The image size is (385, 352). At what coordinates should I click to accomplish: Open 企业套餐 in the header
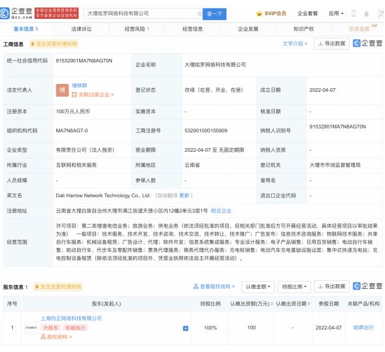pos(307,13)
